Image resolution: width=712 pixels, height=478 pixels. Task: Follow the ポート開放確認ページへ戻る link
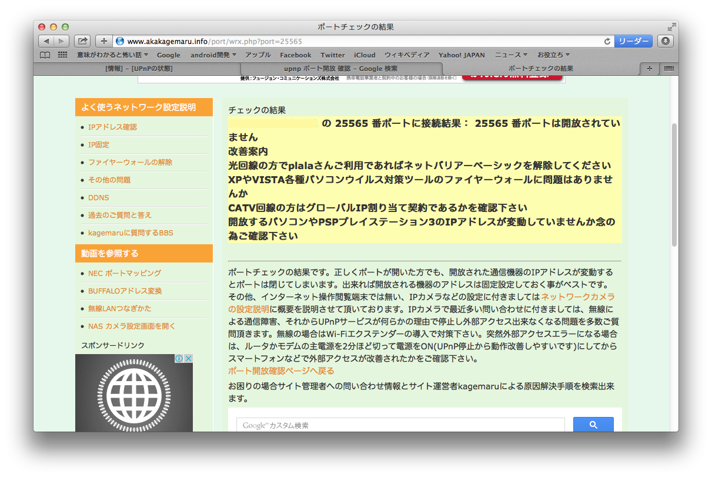click(x=281, y=371)
